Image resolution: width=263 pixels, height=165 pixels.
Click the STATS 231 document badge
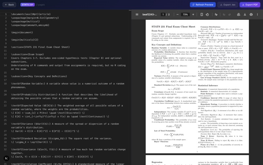click(27, 5)
